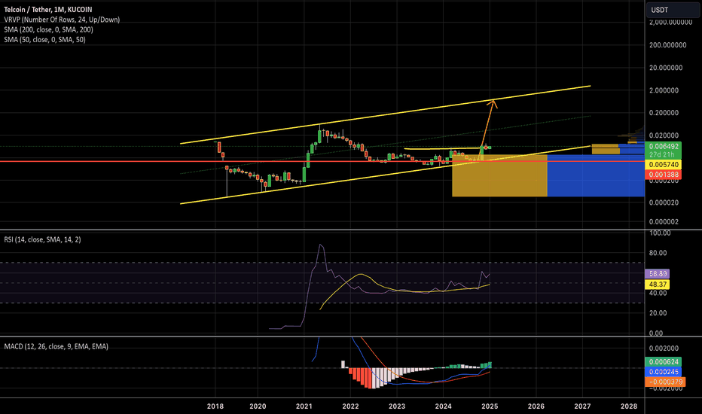Image resolution: width=702 pixels, height=414 pixels.
Task: Click the yellow 0.005740 price tag
Action: click(663, 165)
